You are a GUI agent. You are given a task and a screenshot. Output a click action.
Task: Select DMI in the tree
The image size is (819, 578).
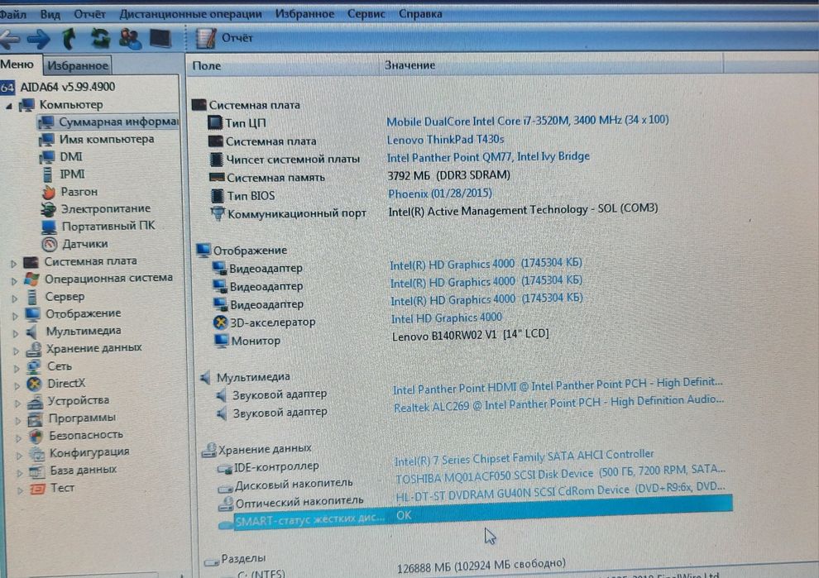click(x=70, y=156)
